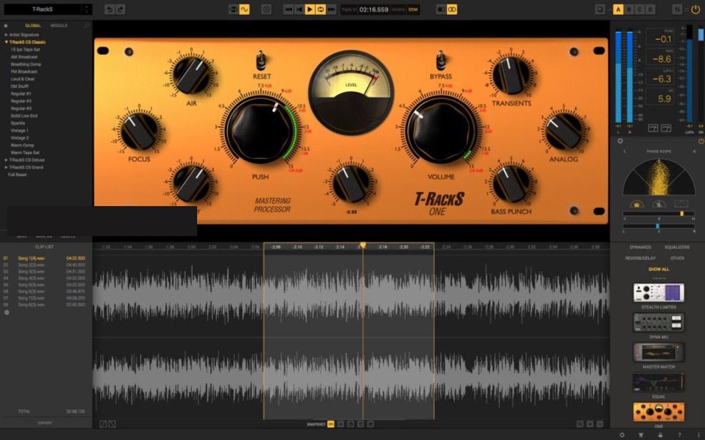Switch to the waveform view icon
Screen dimensions: 705x440
click(x=244, y=9)
